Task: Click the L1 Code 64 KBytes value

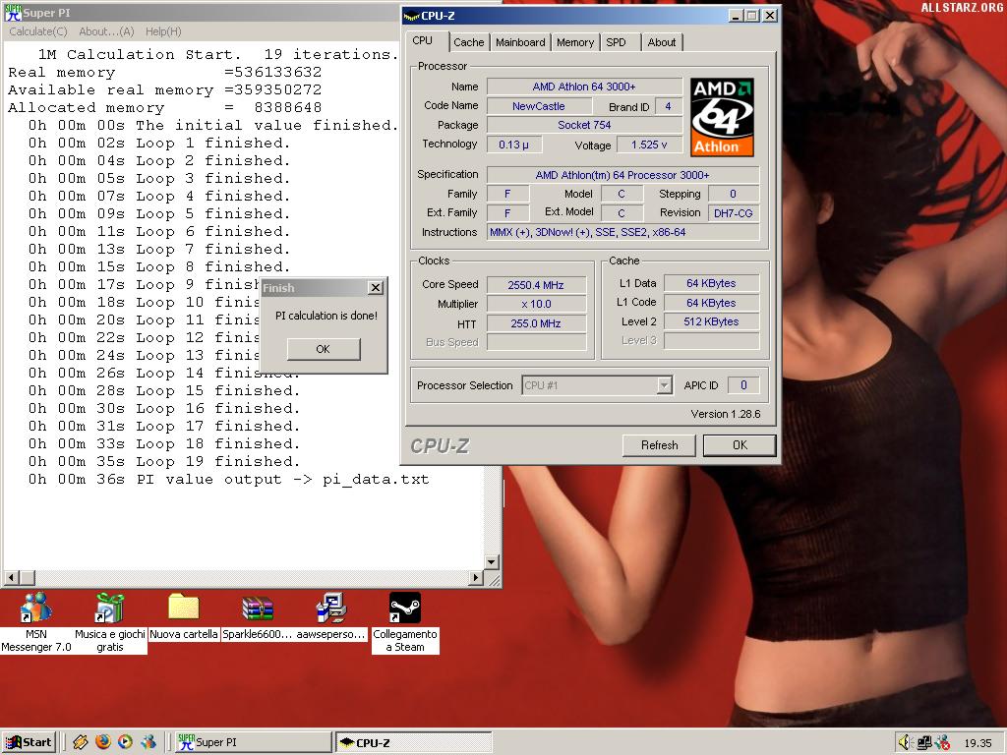Action: [x=711, y=303]
